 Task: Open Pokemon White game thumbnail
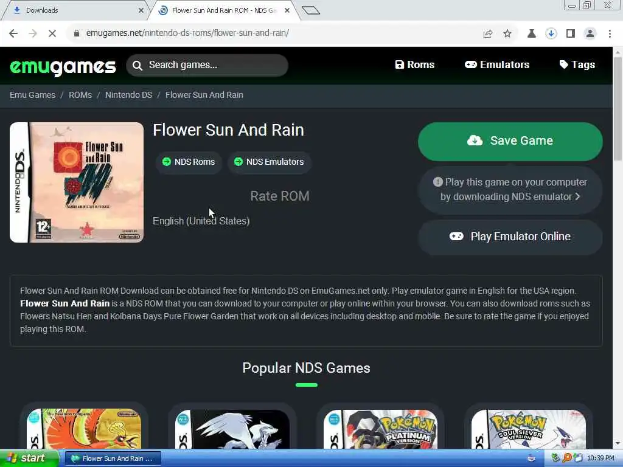[232, 429]
